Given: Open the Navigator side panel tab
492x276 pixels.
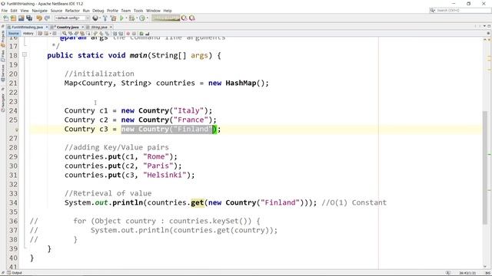Looking at the screenshot, I should coord(3,102).
